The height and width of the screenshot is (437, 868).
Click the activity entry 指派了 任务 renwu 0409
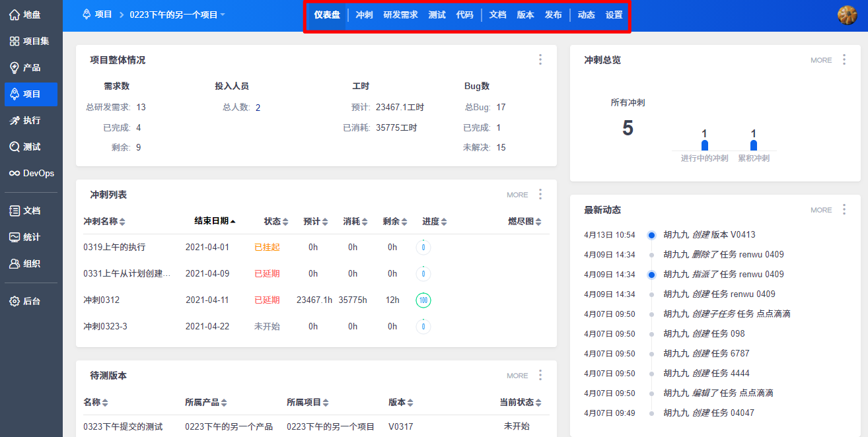[x=724, y=274]
